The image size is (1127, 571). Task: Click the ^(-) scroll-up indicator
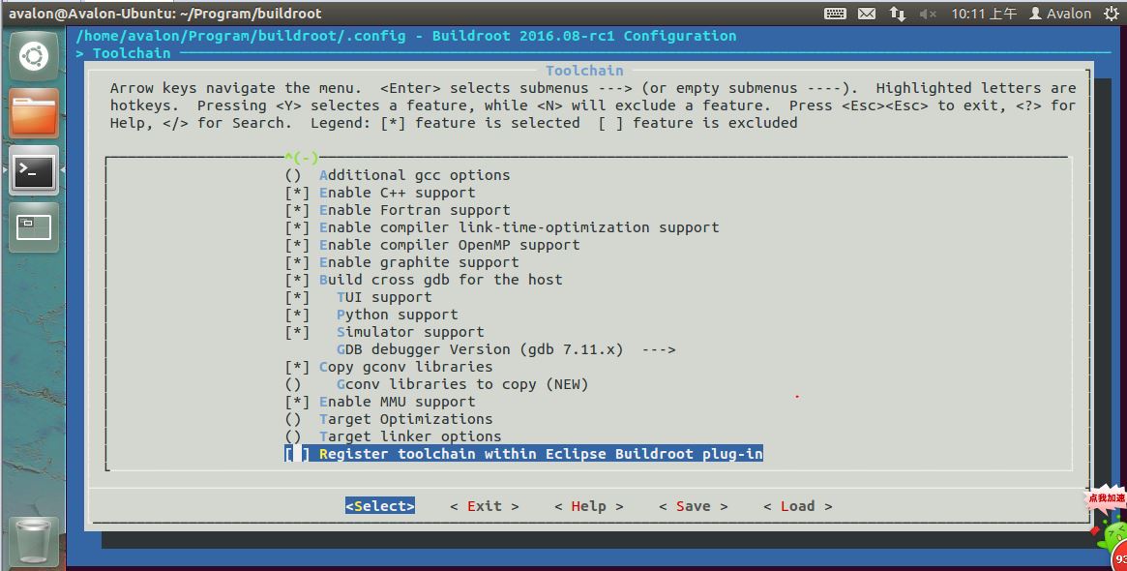pyautogui.click(x=301, y=158)
